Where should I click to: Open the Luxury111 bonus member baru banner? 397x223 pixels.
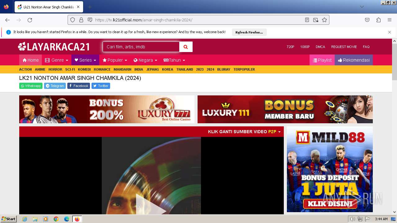tap(285, 109)
